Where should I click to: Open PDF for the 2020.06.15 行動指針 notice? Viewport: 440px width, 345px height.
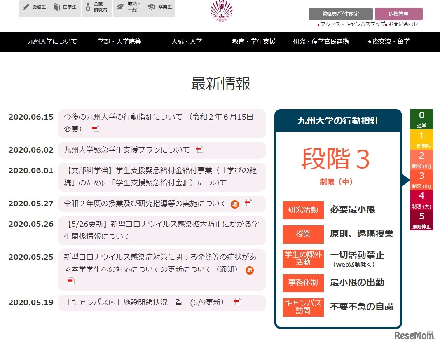click(96, 128)
